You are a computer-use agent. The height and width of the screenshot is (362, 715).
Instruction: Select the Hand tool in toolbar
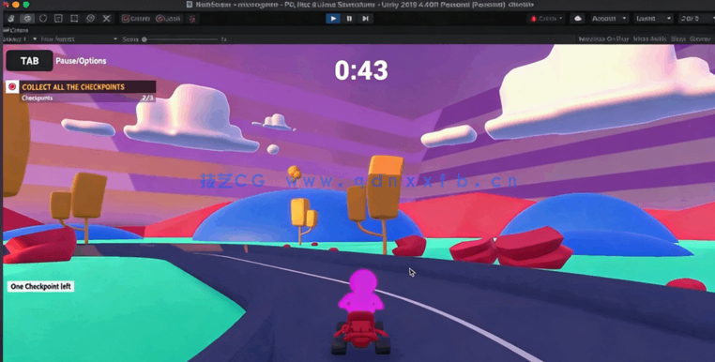coord(11,19)
